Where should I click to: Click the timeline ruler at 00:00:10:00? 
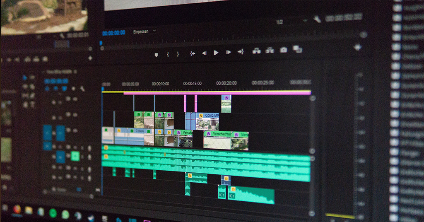(x=160, y=84)
